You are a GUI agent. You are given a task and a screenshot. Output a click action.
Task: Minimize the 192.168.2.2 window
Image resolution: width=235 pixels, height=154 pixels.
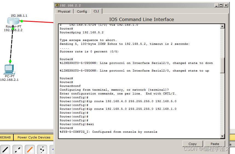216,5
